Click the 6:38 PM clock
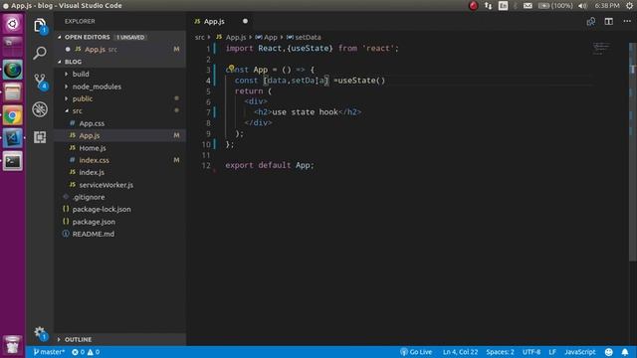 [607, 6]
